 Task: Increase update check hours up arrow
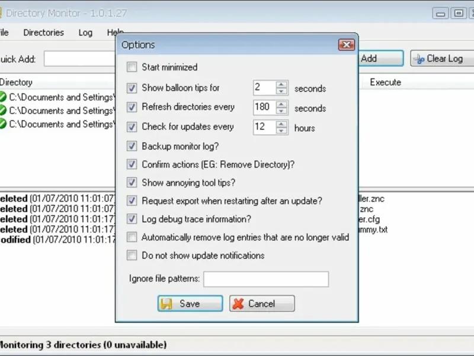(x=281, y=124)
